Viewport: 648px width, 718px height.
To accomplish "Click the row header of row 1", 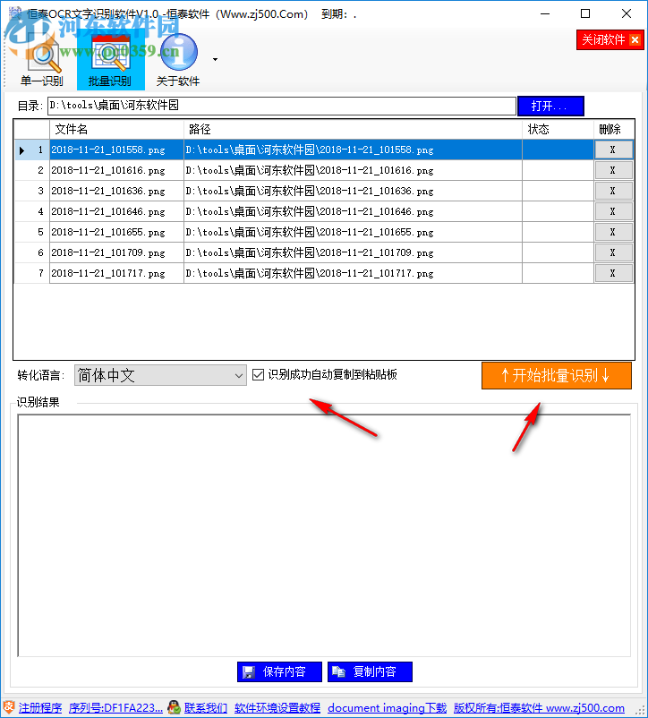I will (x=31, y=150).
